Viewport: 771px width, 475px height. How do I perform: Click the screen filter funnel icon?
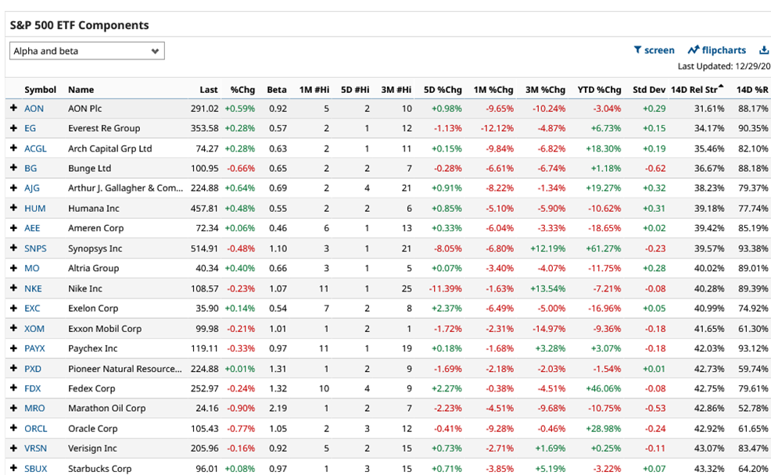640,50
